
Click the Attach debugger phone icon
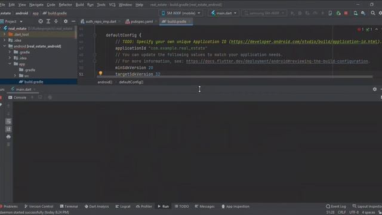(x=330, y=13)
